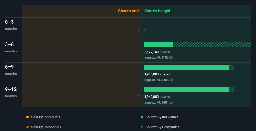Select the 2,477,180 shares label
Viewport: 256px width, 131px height.
[x=157, y=52]
